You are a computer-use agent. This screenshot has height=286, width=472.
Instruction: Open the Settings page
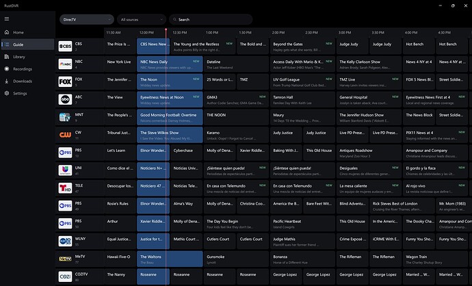pyautogui.click(x=27, y=93)
